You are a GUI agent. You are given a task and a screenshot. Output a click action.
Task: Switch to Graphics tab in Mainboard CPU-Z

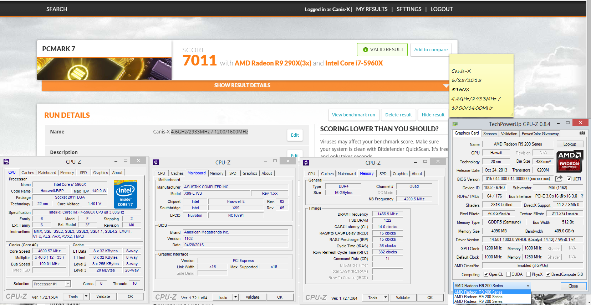[250, 173]
